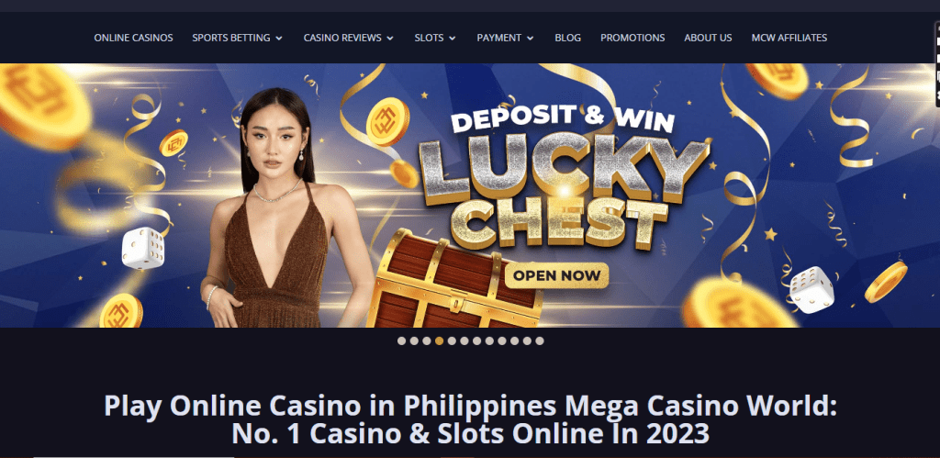Click the white dice near the woman
This screenshot has width=940, height=458.
click(x=143, y=248)
